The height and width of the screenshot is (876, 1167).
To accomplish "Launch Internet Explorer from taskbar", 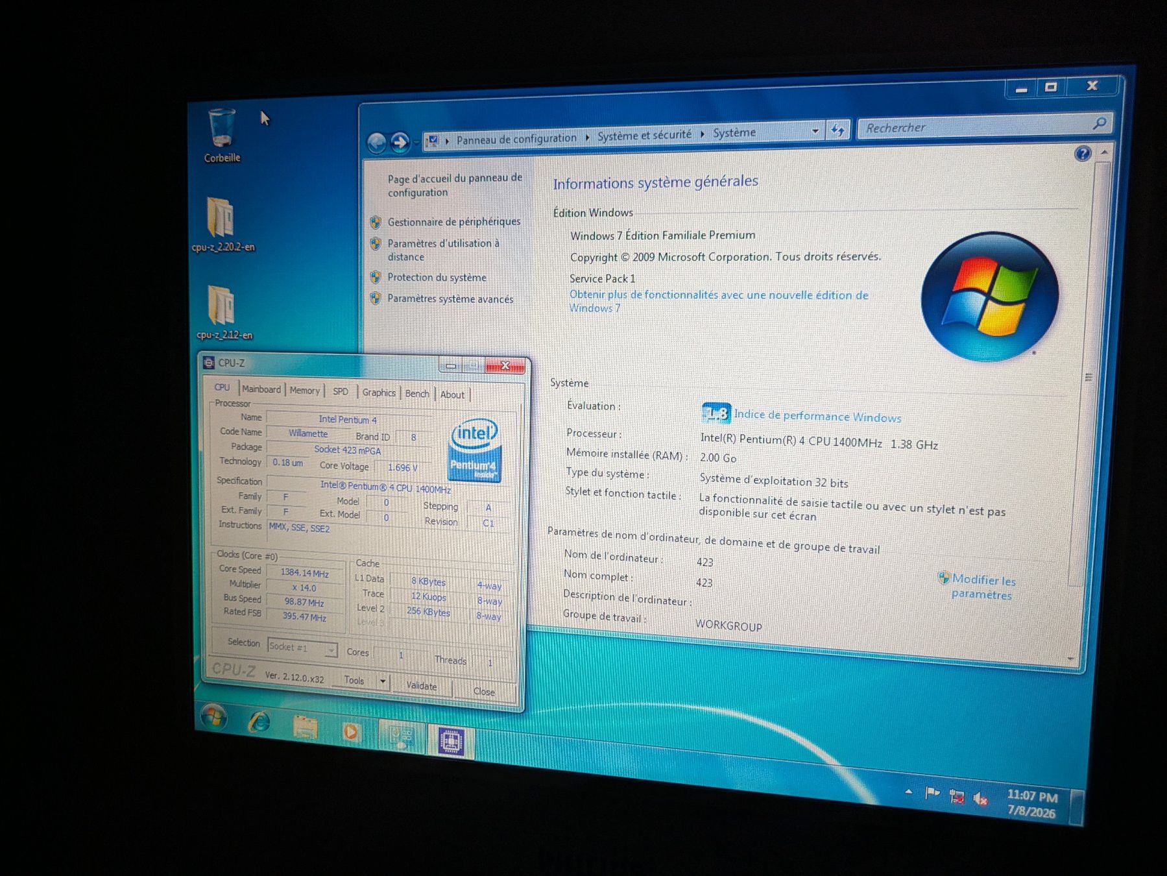I will point(259,722).
